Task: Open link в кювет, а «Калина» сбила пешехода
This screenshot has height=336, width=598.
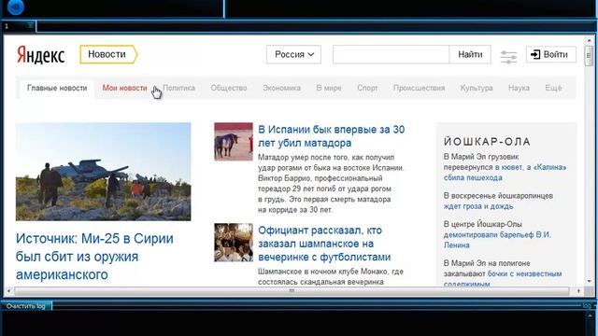Action: [x=505, y=173]
